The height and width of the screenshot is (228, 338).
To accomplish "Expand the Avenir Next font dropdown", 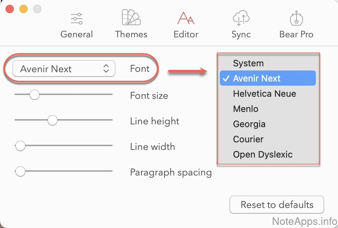I will 64,69.
